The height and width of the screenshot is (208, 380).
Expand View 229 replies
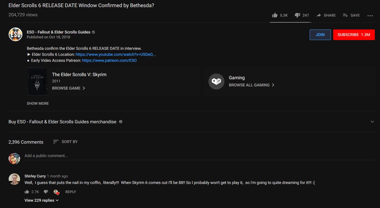41,200
